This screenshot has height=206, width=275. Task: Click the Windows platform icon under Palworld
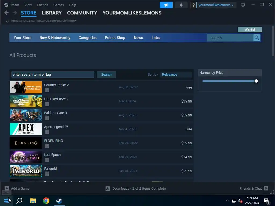(x=47, y=174)
